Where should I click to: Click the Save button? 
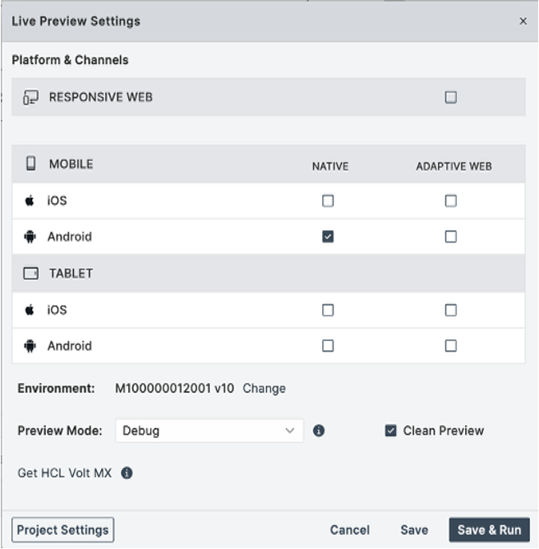click(414, 530)
